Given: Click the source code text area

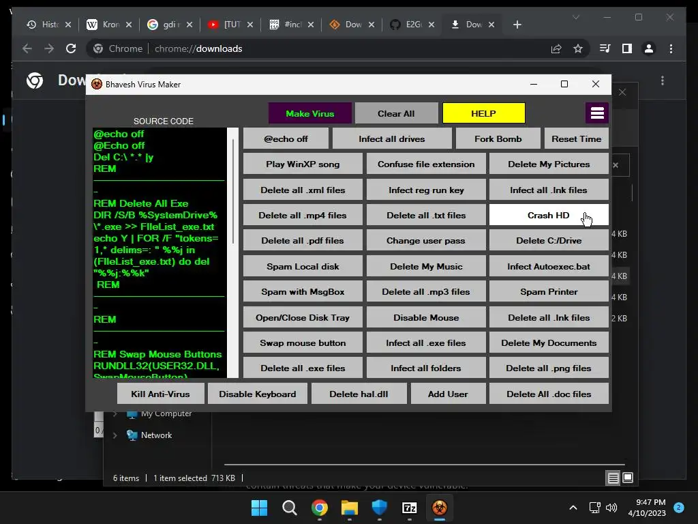Looking at the screenshot, I should coord(160,252).
